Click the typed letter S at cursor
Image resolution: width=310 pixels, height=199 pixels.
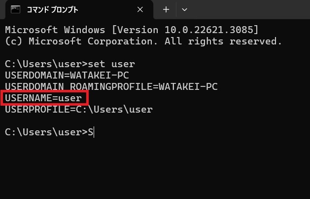pos(90,132)
